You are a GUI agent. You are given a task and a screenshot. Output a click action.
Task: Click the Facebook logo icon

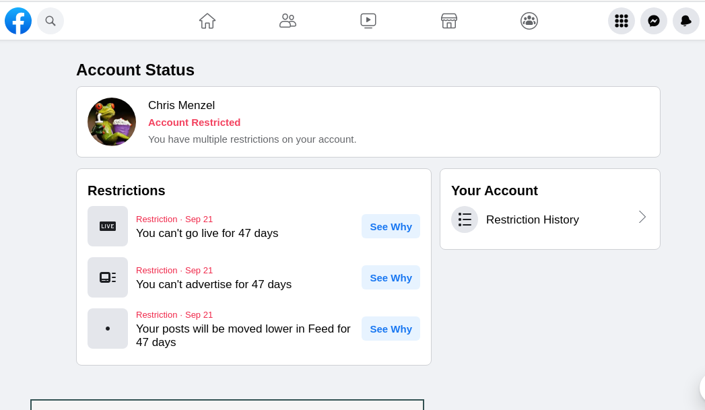tap(18, 21)
